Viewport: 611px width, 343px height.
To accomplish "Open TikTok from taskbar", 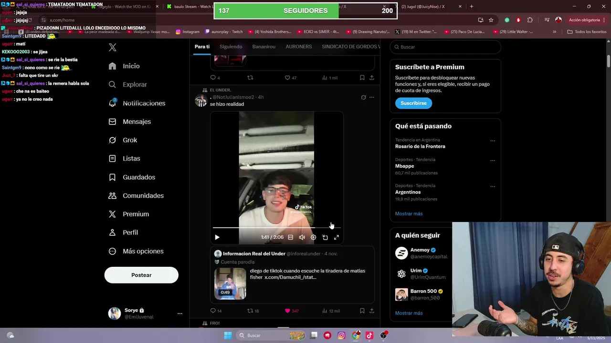I will [369, 335].
